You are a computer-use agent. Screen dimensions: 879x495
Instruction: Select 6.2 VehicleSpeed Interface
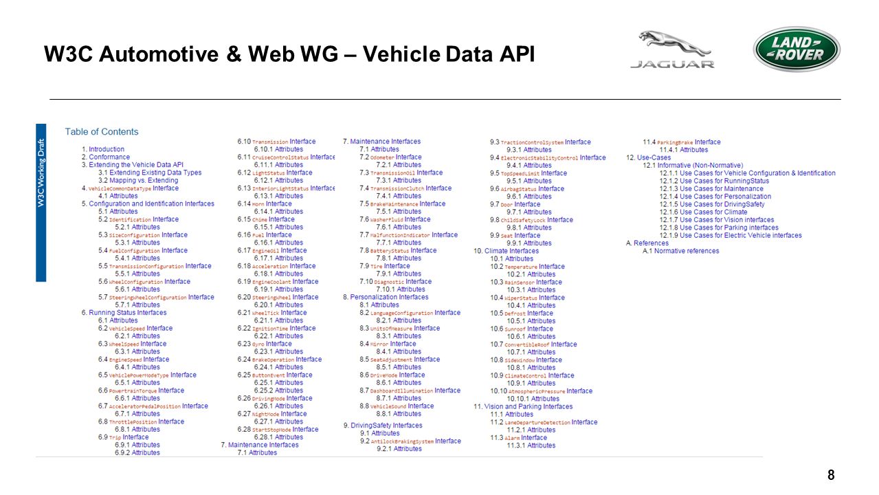pos(135,329)
